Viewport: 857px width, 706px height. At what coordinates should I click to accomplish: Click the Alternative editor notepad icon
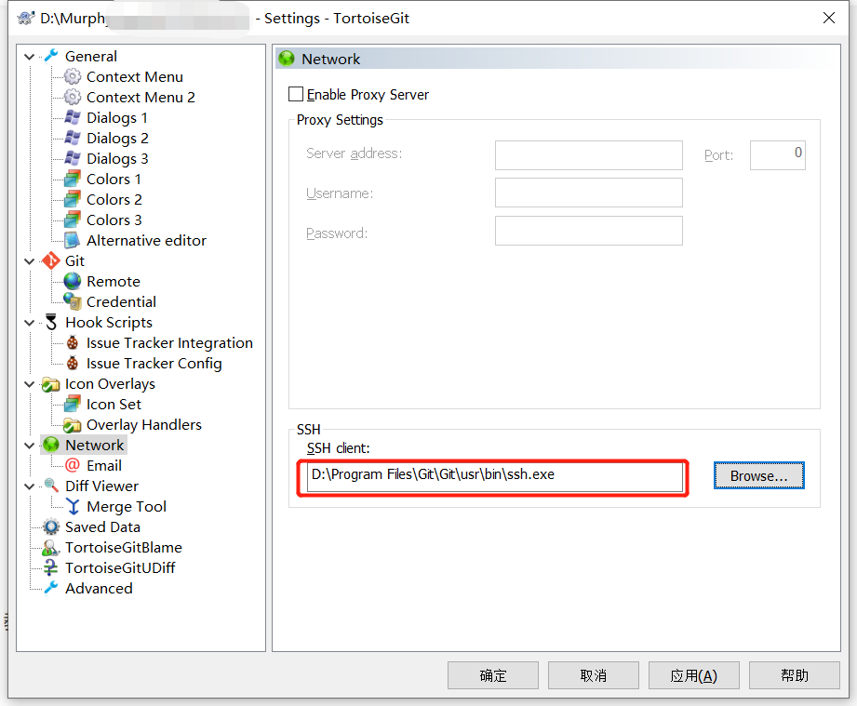click(x=73, y=240)
